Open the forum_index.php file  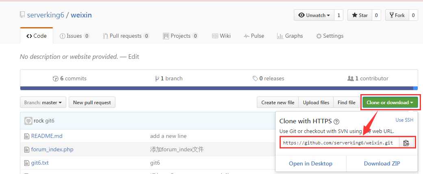(52, 149)
